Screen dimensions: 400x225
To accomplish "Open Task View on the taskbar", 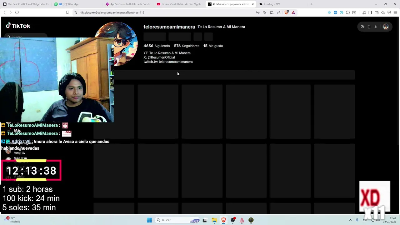I will (x=205, y=220).
